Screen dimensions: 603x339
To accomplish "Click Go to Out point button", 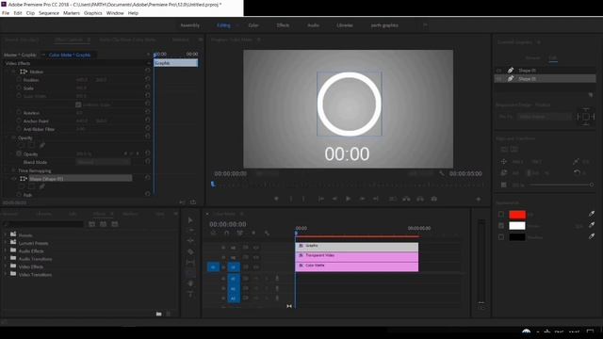I will 376,199.
